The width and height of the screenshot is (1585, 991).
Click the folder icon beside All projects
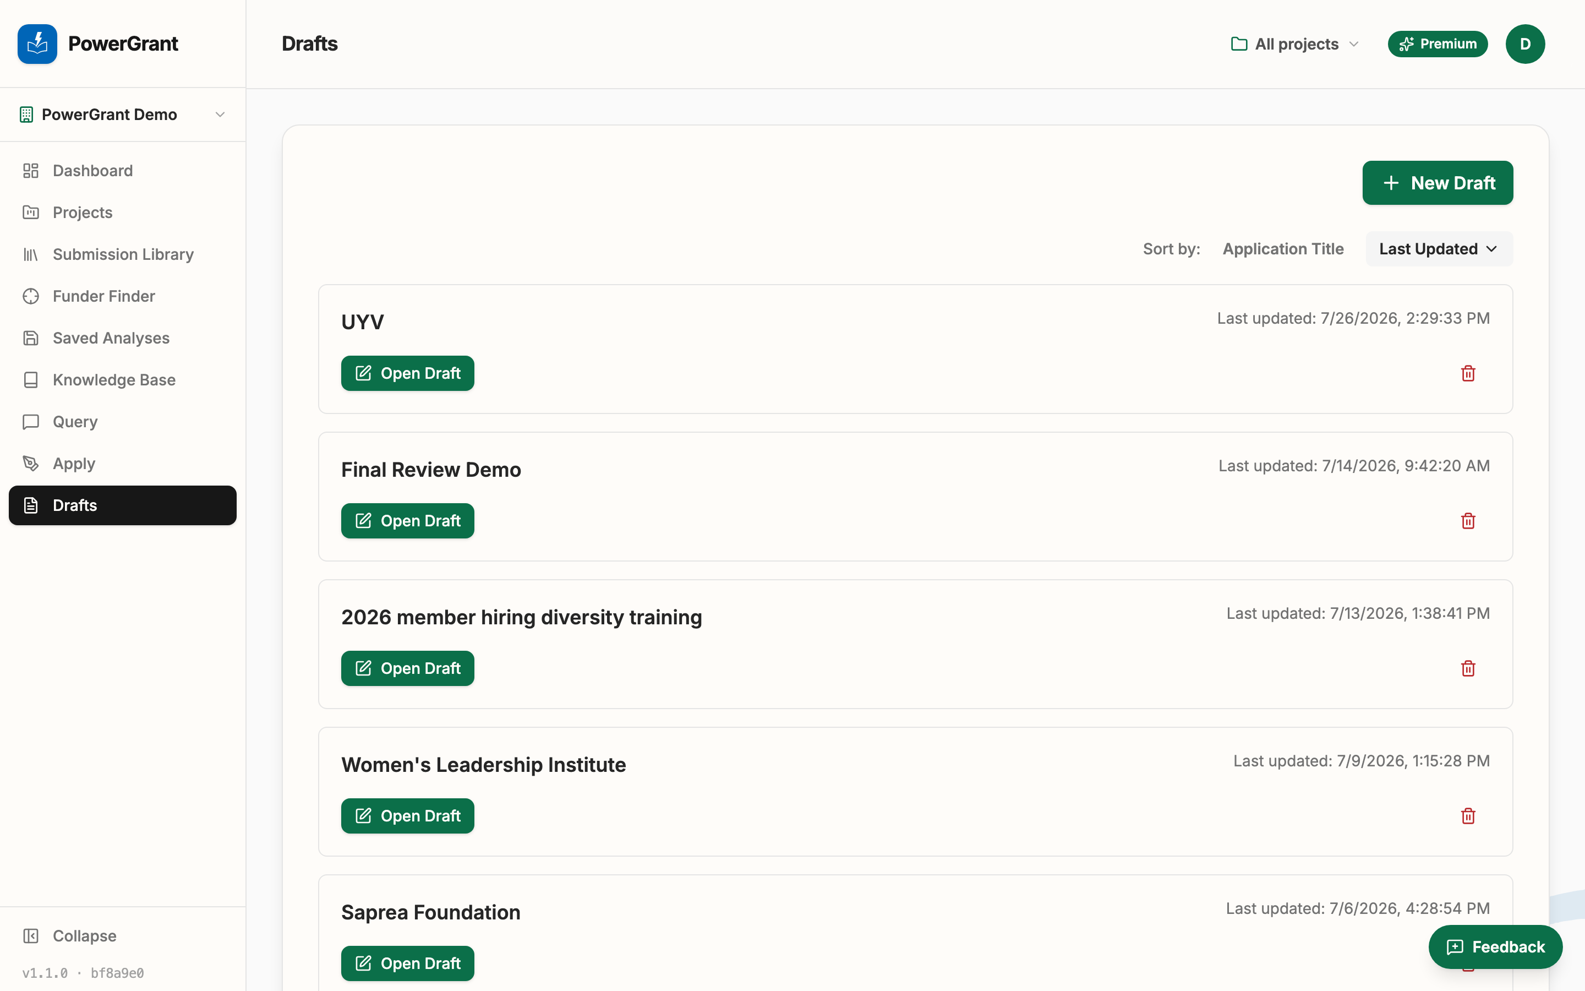1238,44
